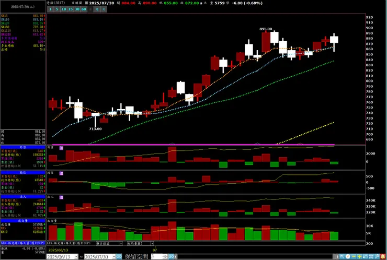The height and width of the screenshot is (260, 387).
Task: Select the 1-minute timeframe button
Action: click(x=50, y=9)
